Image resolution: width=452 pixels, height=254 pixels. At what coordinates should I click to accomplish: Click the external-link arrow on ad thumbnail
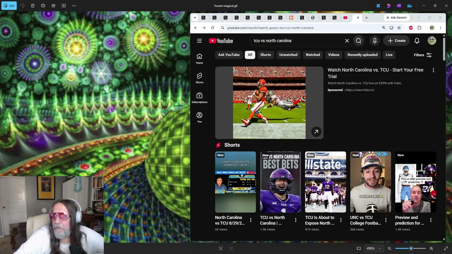tap(316, 132)
